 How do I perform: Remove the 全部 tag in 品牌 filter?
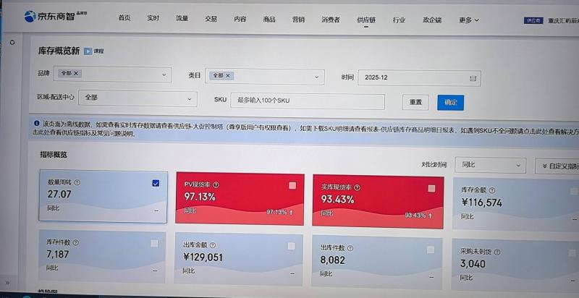[x=76, y=74]
